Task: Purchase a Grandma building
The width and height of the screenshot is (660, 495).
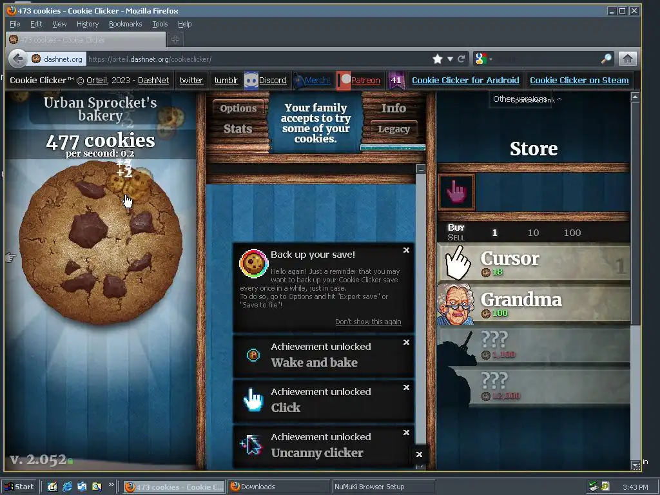Action: pyautogui.click(x=534, y=305)
